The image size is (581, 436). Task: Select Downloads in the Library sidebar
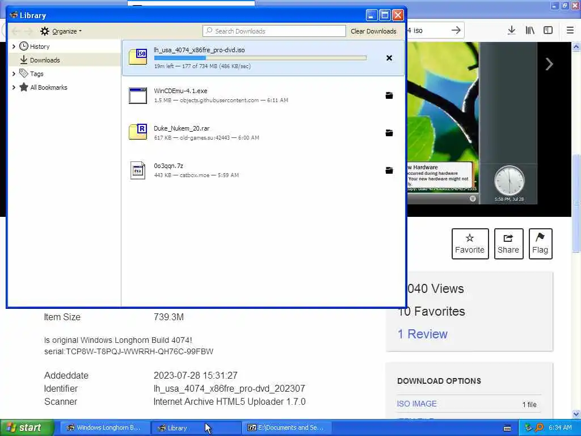tap(45, 60)
